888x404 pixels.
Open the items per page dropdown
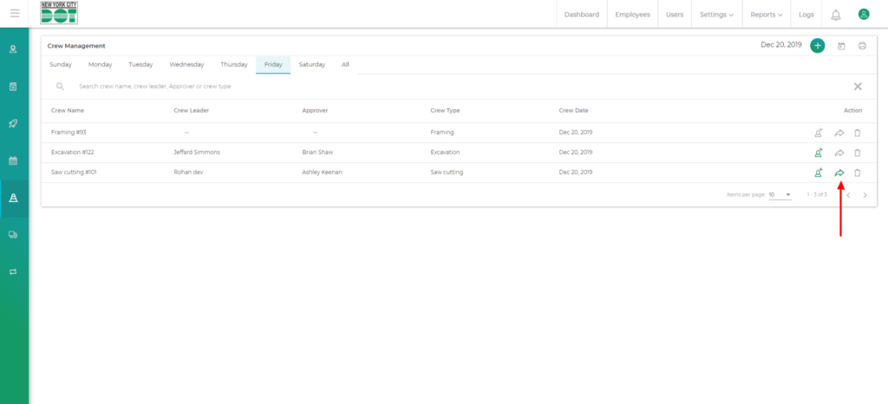coord(780,195)
